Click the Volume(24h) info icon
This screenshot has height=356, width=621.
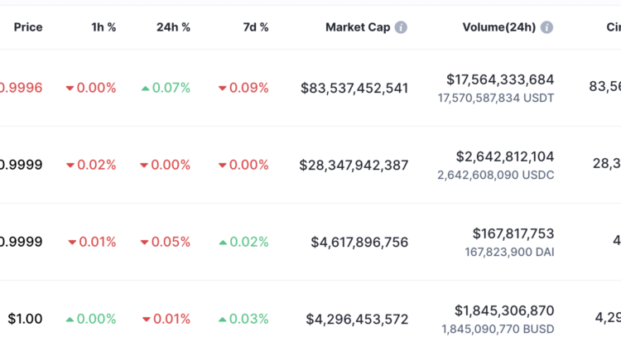[x=548, y=27]
